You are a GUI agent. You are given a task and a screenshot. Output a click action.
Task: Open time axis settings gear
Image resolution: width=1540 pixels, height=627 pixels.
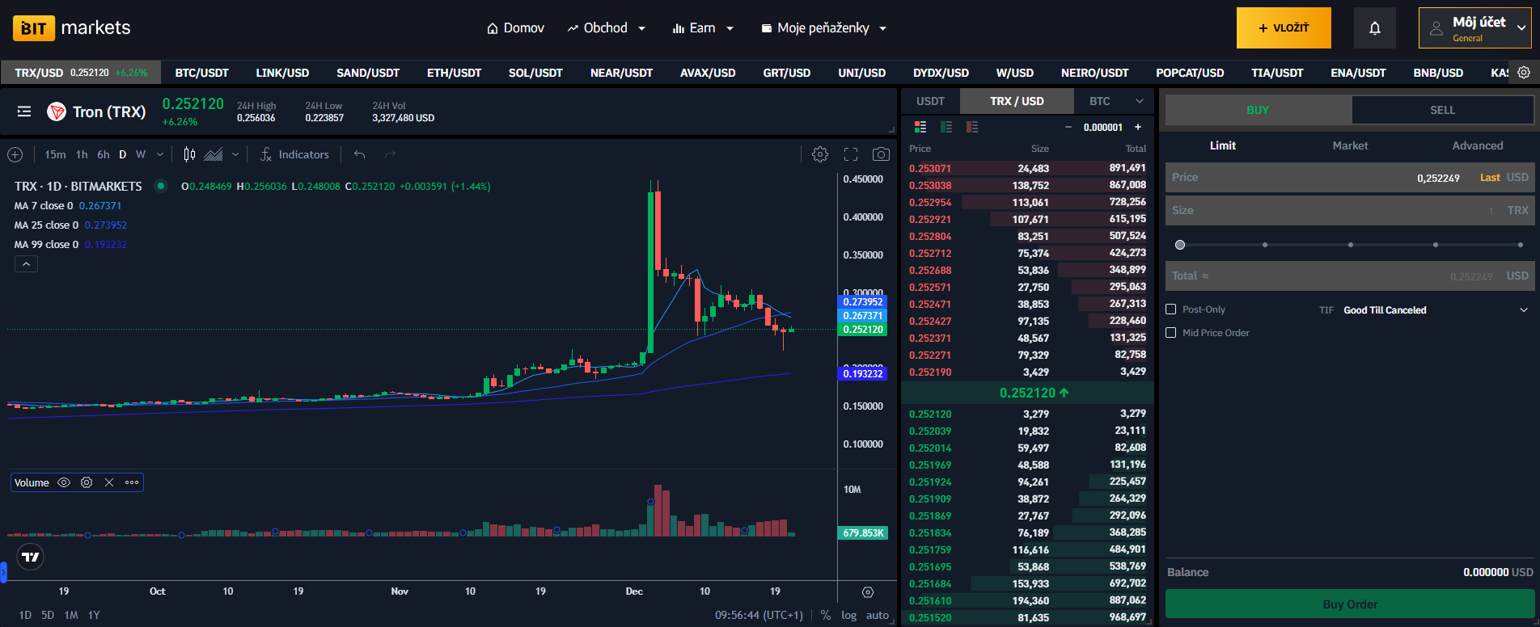(x=868, y=592)
